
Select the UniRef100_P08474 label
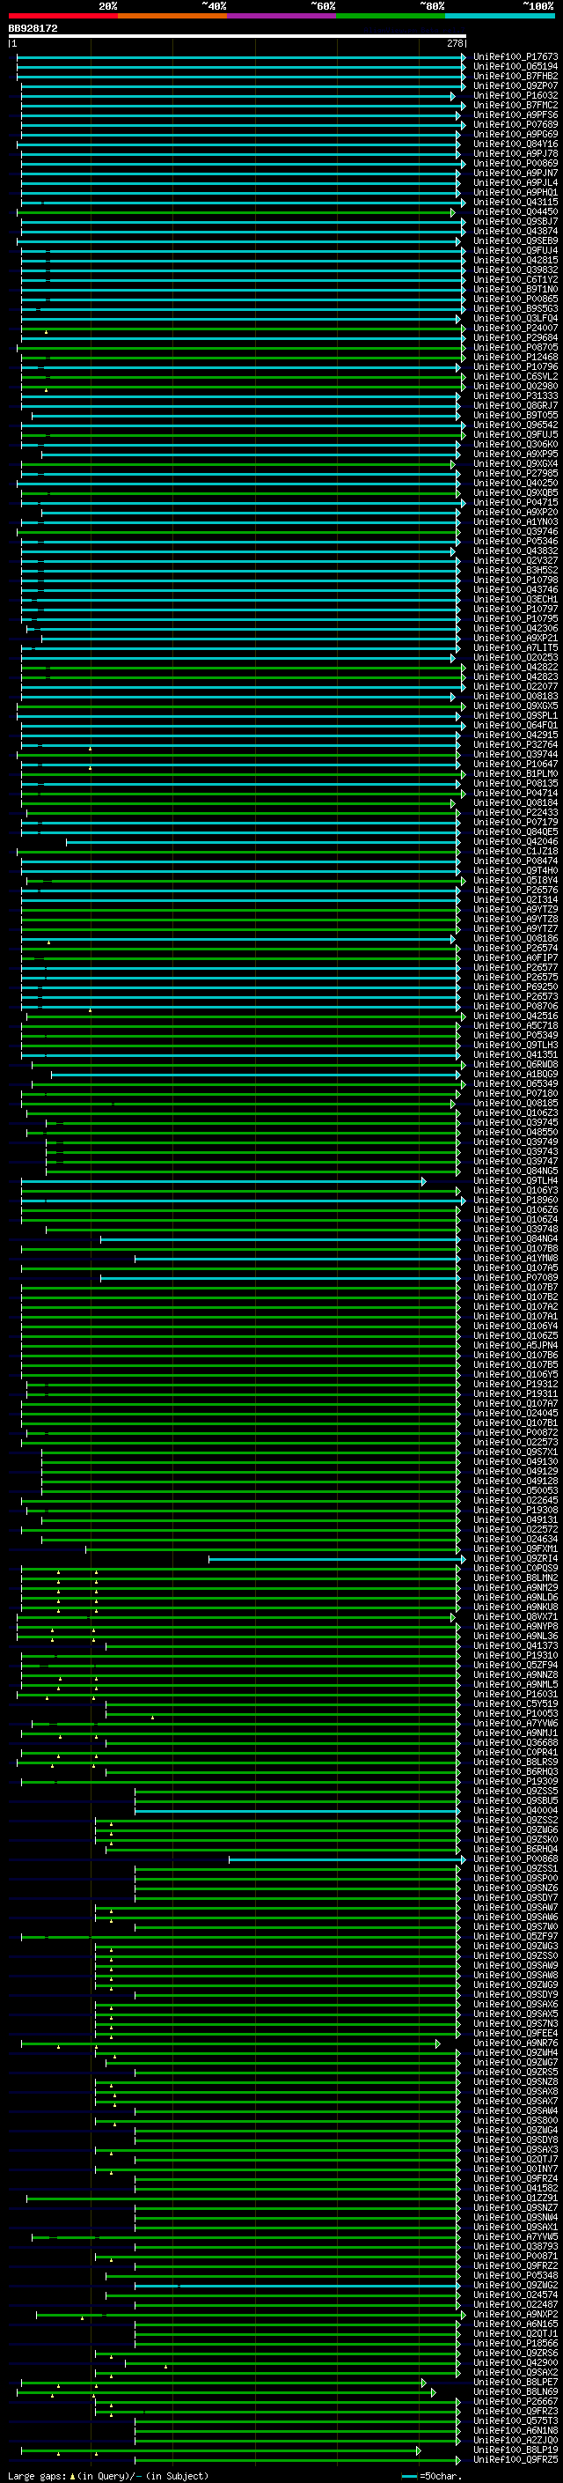coord(515,861)
